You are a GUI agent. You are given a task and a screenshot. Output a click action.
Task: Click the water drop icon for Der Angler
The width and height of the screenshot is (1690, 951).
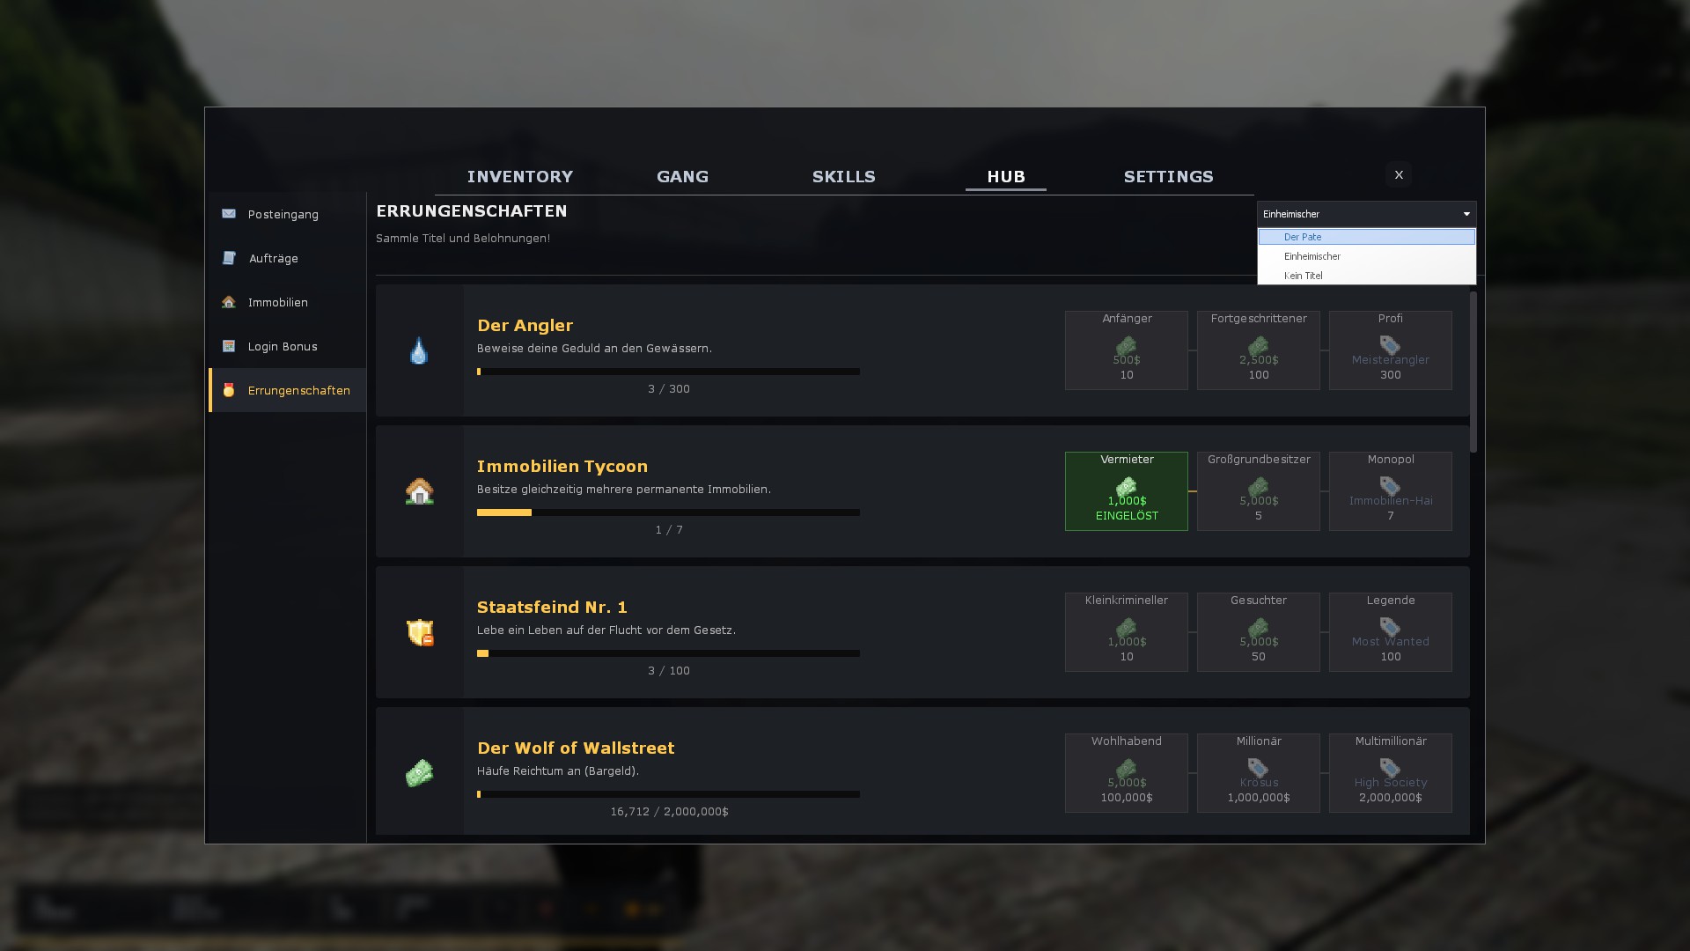tap(419, 350)
